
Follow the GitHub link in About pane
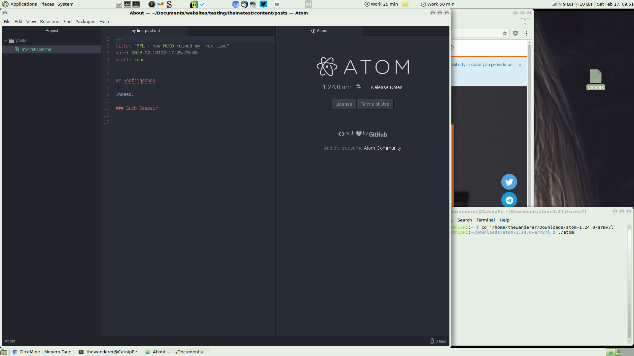click(378, 134)
